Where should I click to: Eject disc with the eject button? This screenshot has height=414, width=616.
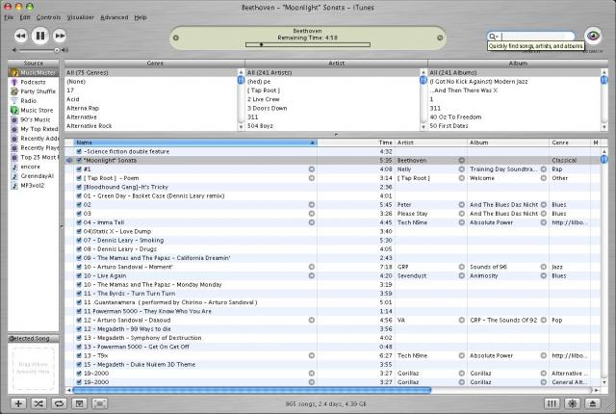pyautogui.click(x=593, y=403)
